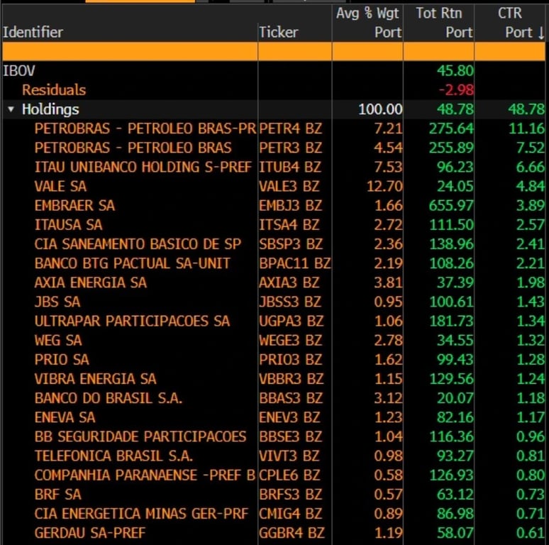Select the PRIO SA holding
Viewport: 549px width, 545px height.
click(x=62, y=360)
